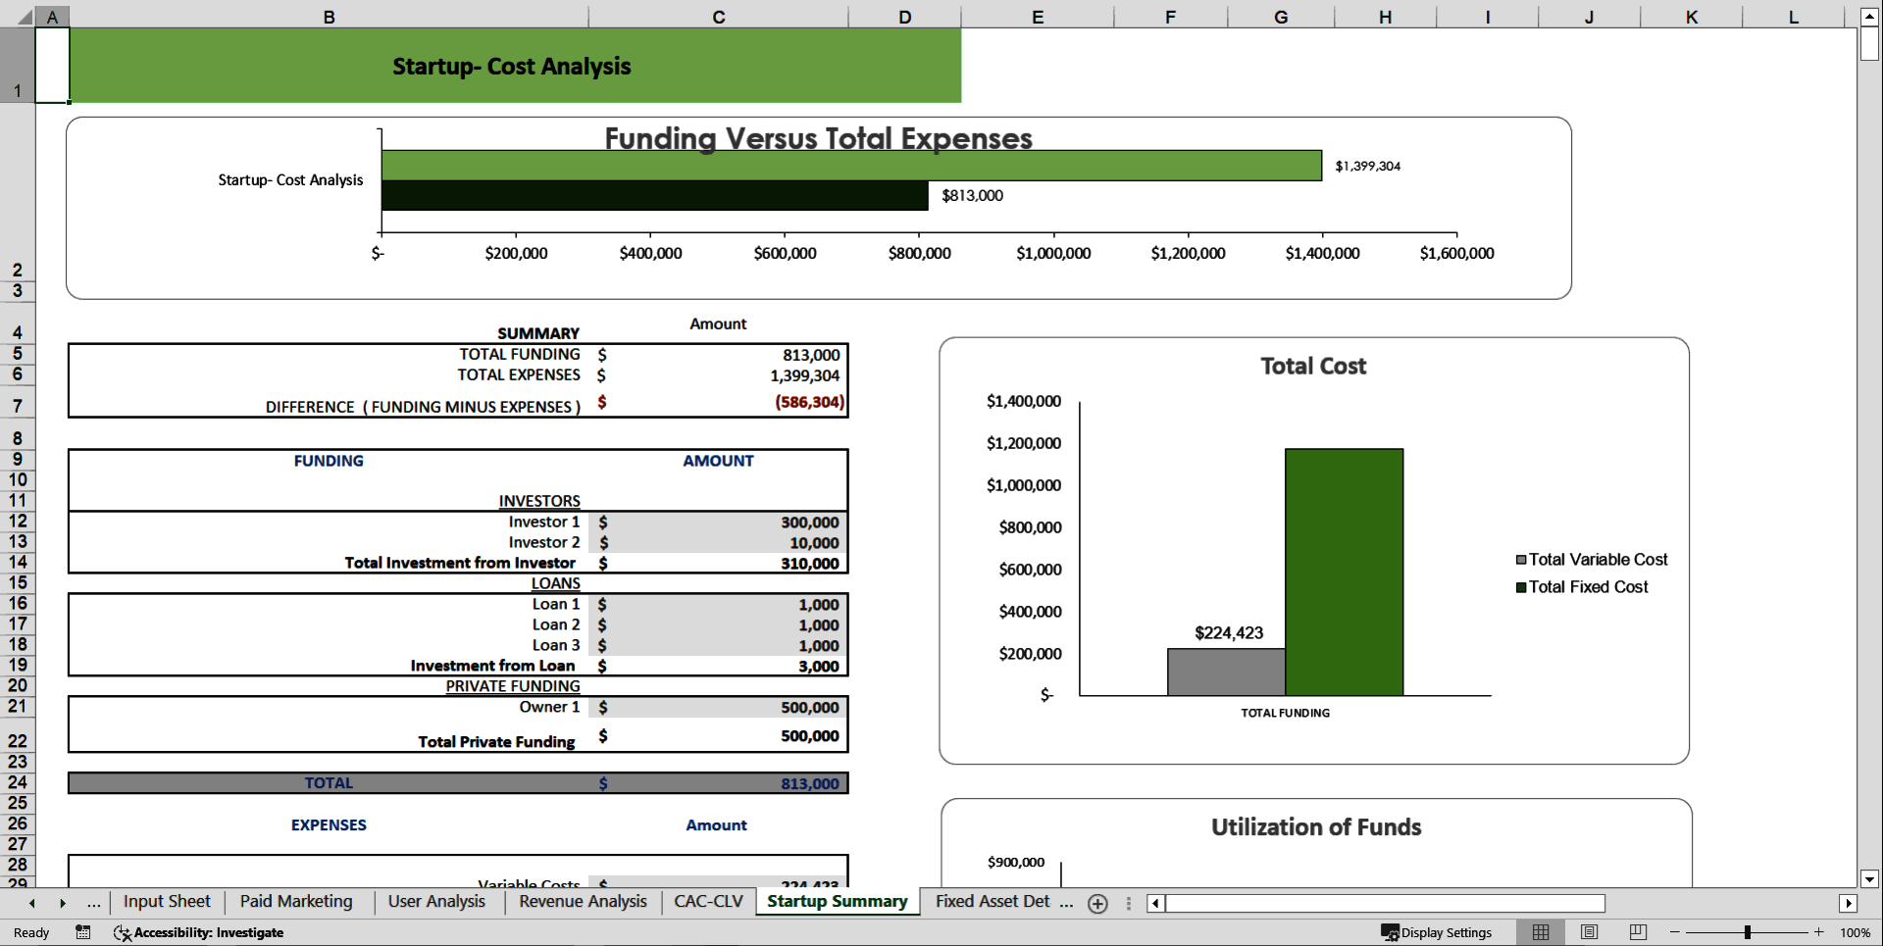Select column L header
The image size is (1883, 946).
tap(1793, 17)
